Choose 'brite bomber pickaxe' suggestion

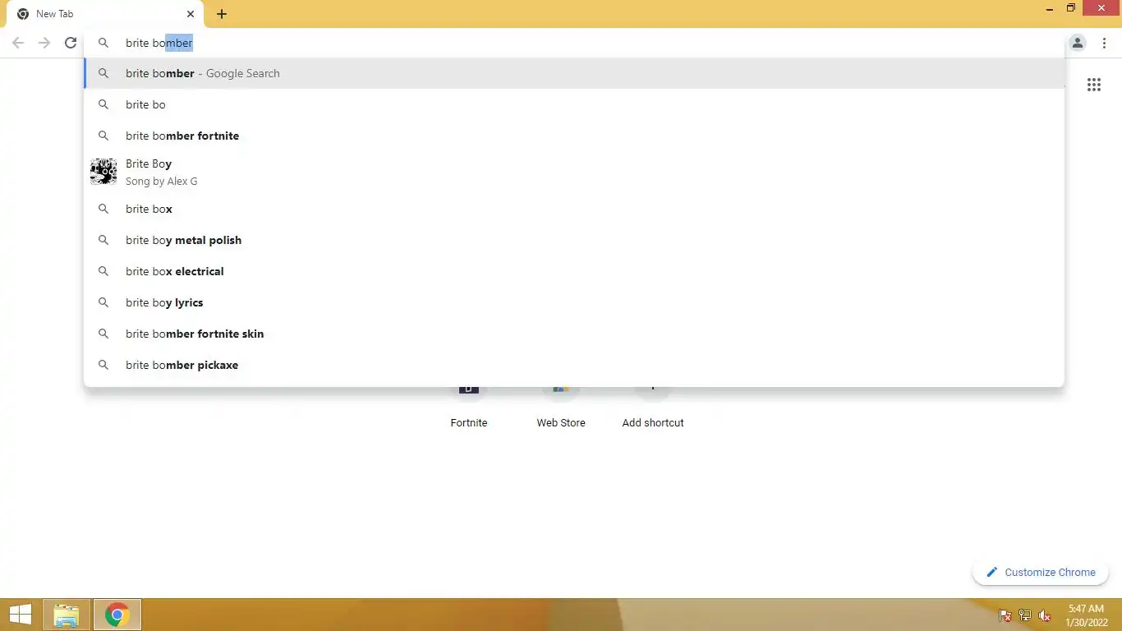pos(574,365)
